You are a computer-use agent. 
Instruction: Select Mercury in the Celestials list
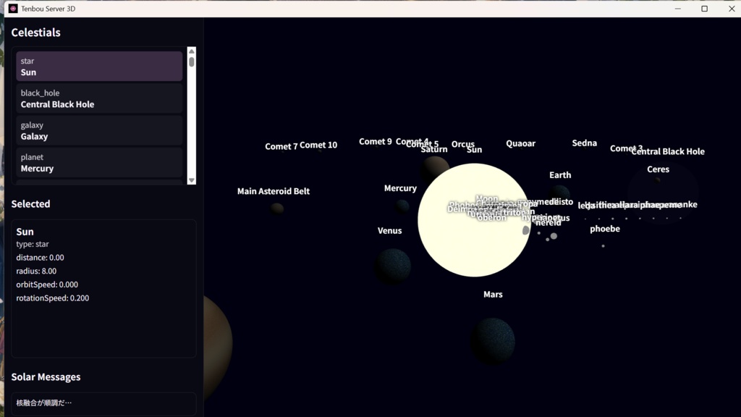99,162
